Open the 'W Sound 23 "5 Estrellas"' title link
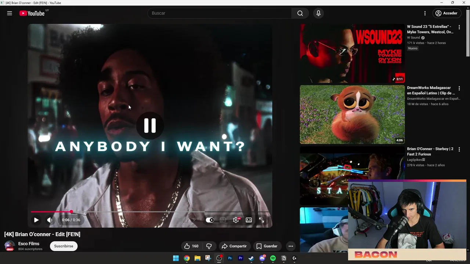 (x=430, y=29)
